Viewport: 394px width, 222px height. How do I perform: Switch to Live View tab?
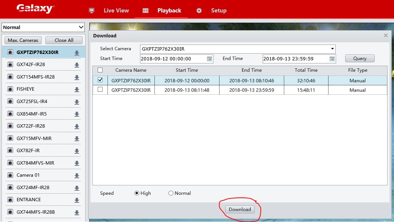(116, 11)
